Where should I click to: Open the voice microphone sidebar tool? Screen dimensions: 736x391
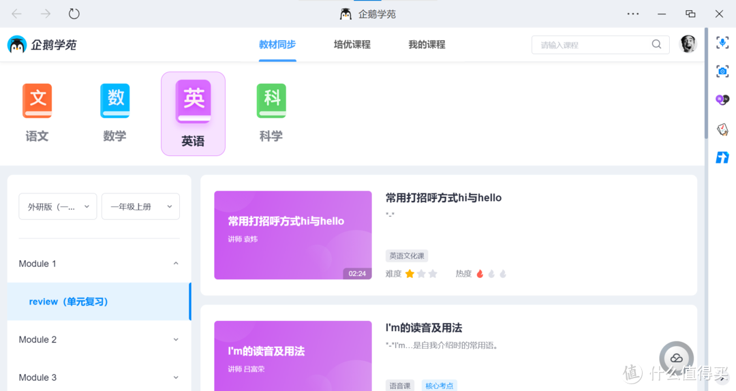tap(722, 43)
